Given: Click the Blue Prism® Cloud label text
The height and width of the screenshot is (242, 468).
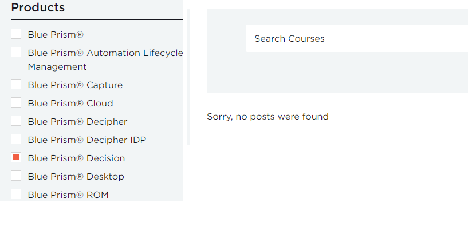Looking at the screenshot, I should pyautogui.click(x=70, y=104).
